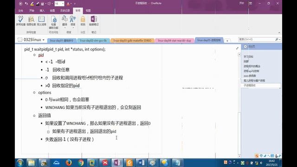Select the 子进程回收 page
Screen dimensions: 297x167
(261, 85)
